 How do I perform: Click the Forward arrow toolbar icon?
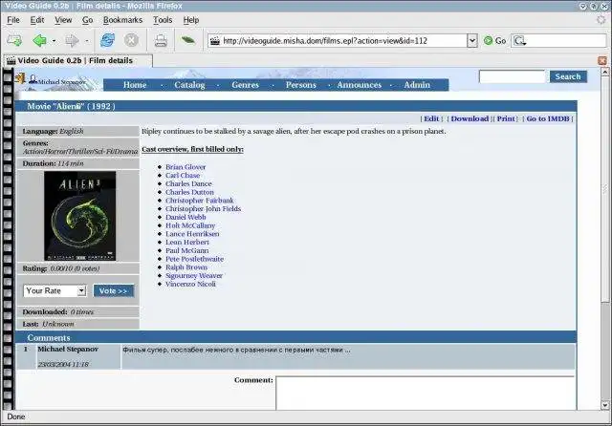click(x=72, y=40)
